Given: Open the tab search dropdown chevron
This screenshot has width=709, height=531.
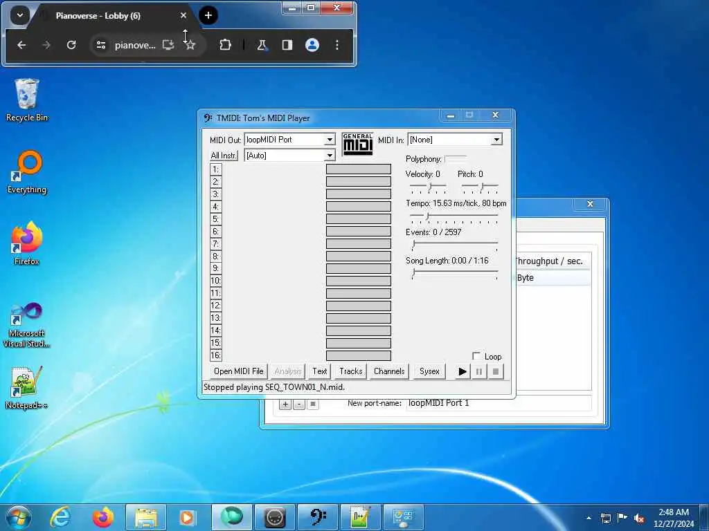Looking at the screenshot, I should click(20, 15).
